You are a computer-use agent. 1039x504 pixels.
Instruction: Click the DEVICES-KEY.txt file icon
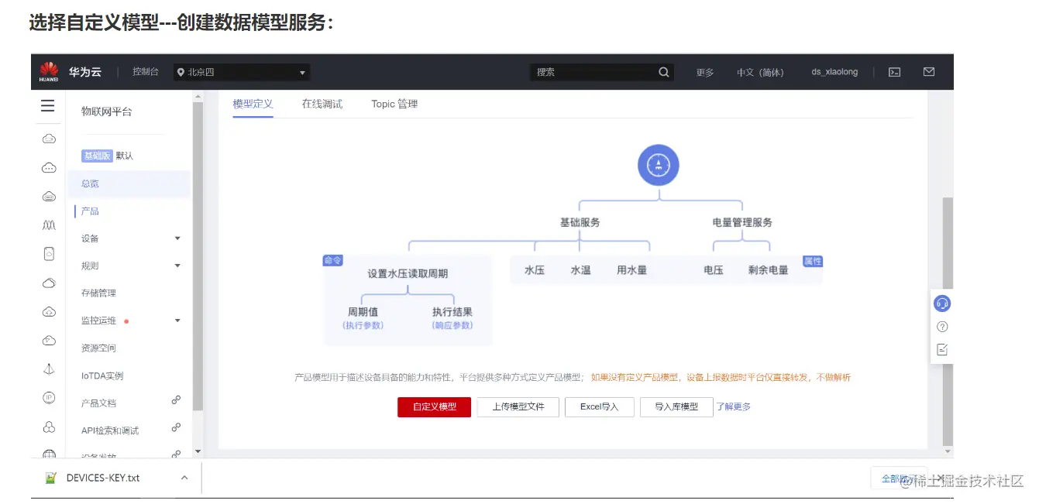[50, 478]
